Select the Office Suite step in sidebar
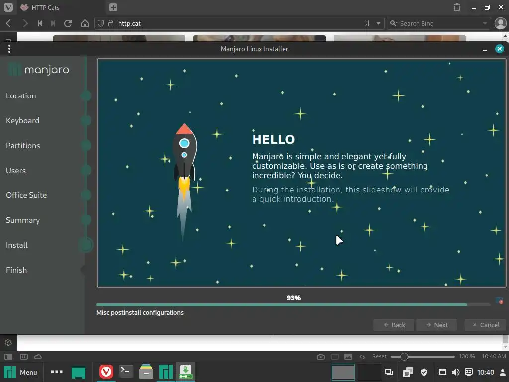The image size is (509, 382). pos(26,195)
